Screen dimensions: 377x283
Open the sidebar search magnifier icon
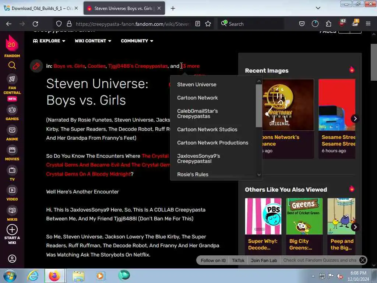pyautogui.click(x=12, y=65)
